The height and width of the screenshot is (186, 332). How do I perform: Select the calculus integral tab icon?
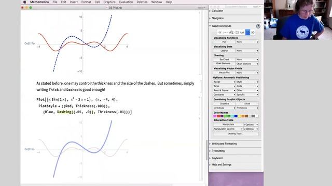231,32
